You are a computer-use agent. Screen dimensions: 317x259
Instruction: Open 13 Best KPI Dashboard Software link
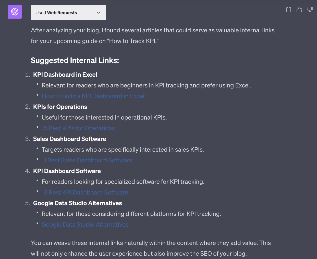coord(85,192)
